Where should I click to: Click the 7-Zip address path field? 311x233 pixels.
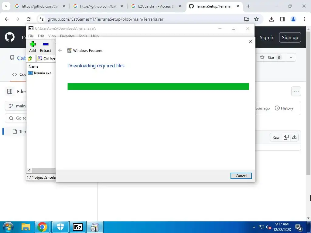tap(46, 59)
